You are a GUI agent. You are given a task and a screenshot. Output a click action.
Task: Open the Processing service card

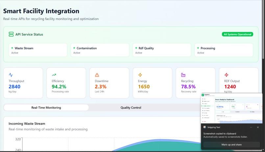[224, 50]
